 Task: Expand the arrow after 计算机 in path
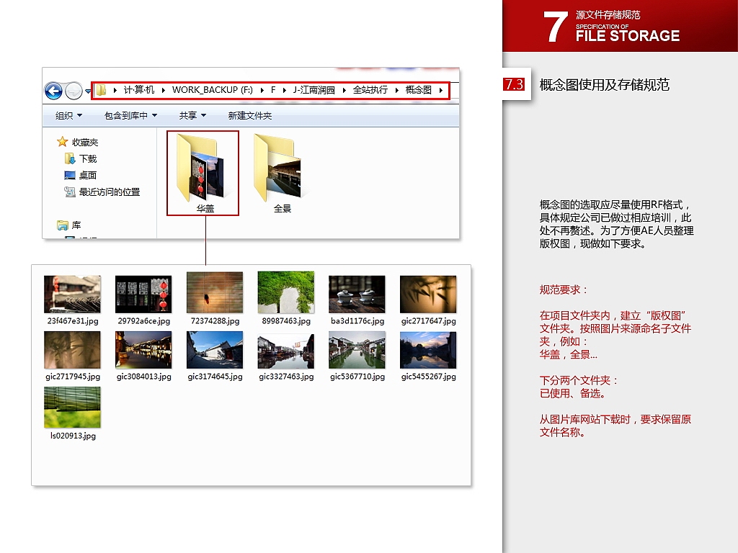tap(164, 90)
